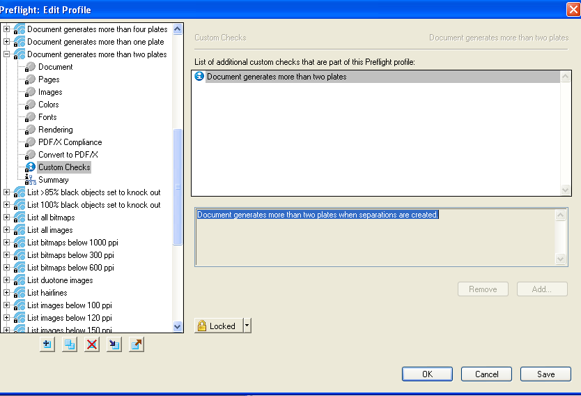The width and height of the screenshot is (581, 396).
Task: Click the OK button
Action: click(427, 374)
